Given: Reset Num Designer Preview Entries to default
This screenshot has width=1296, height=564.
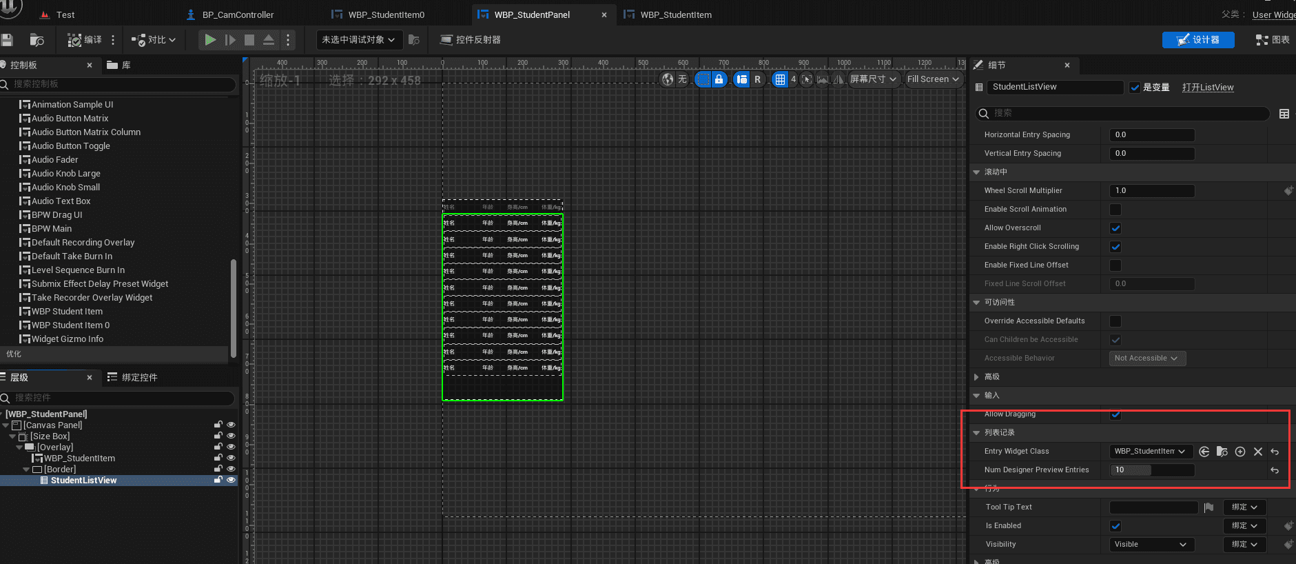Looking at the screenshot, I should coord(1275,470).
